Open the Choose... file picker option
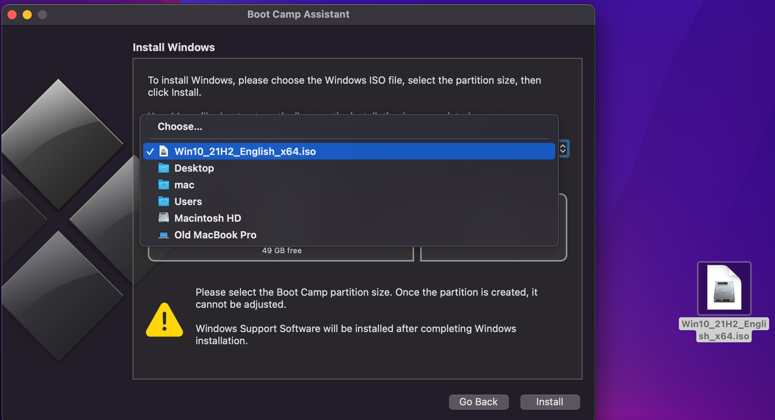The image size is (775, 420). pyautogui.click(x=349, y=127)
